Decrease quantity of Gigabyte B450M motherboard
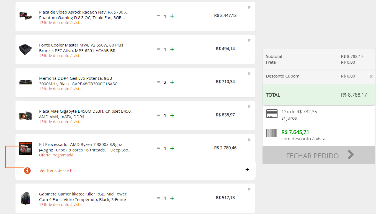This screenshot has height=214, width=376. [158, 115]
